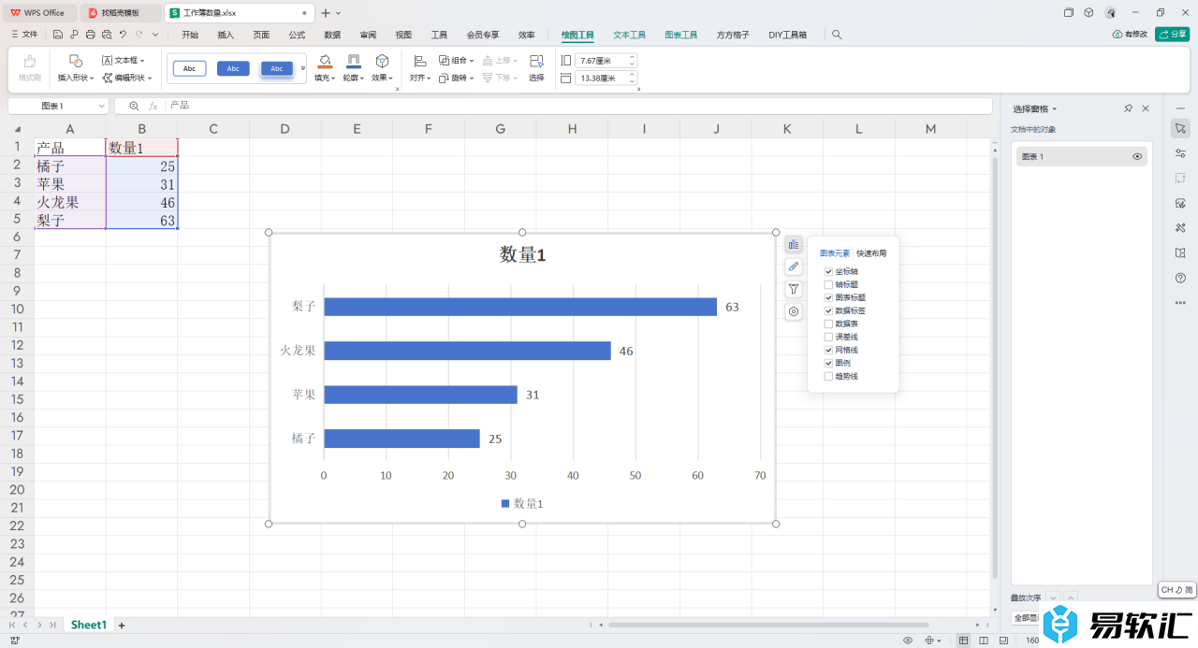Viewport: 1198px width, 648px height.
Task: Click the 轮廓 outline icon
Action: coord(353,61)
